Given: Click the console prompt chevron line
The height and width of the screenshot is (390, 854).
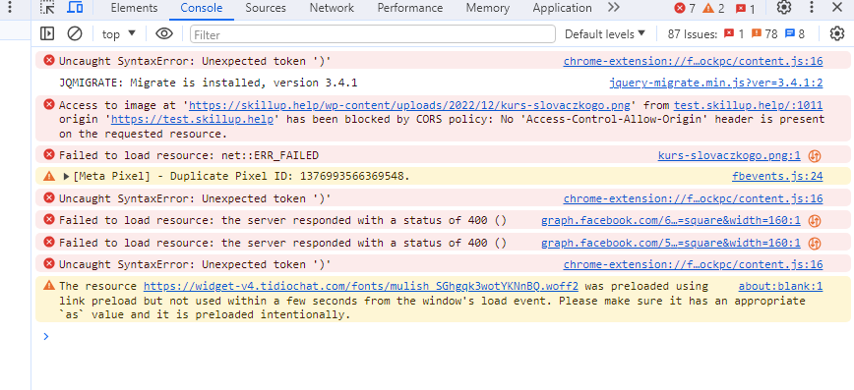Looking at the screenshot, I should [x=46, y=337].
